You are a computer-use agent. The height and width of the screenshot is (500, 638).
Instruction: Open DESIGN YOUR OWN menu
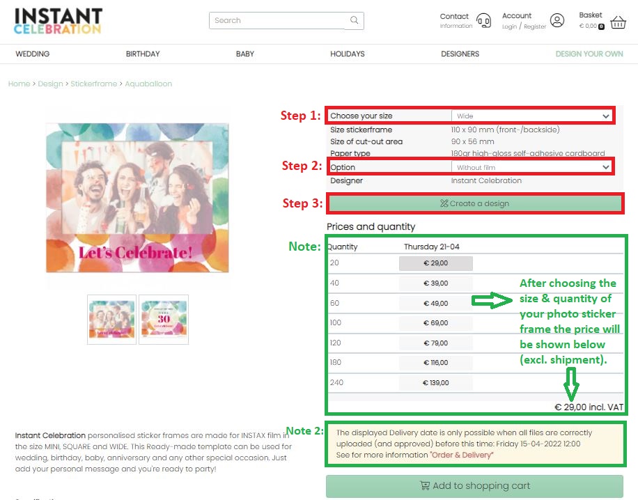pyautogui.click(x=589, y=54)
